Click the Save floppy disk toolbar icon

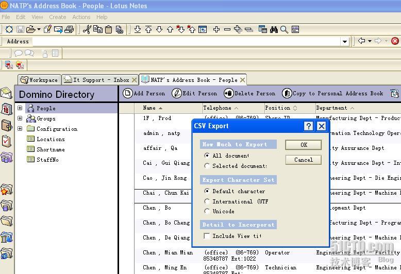pos(20,29)
